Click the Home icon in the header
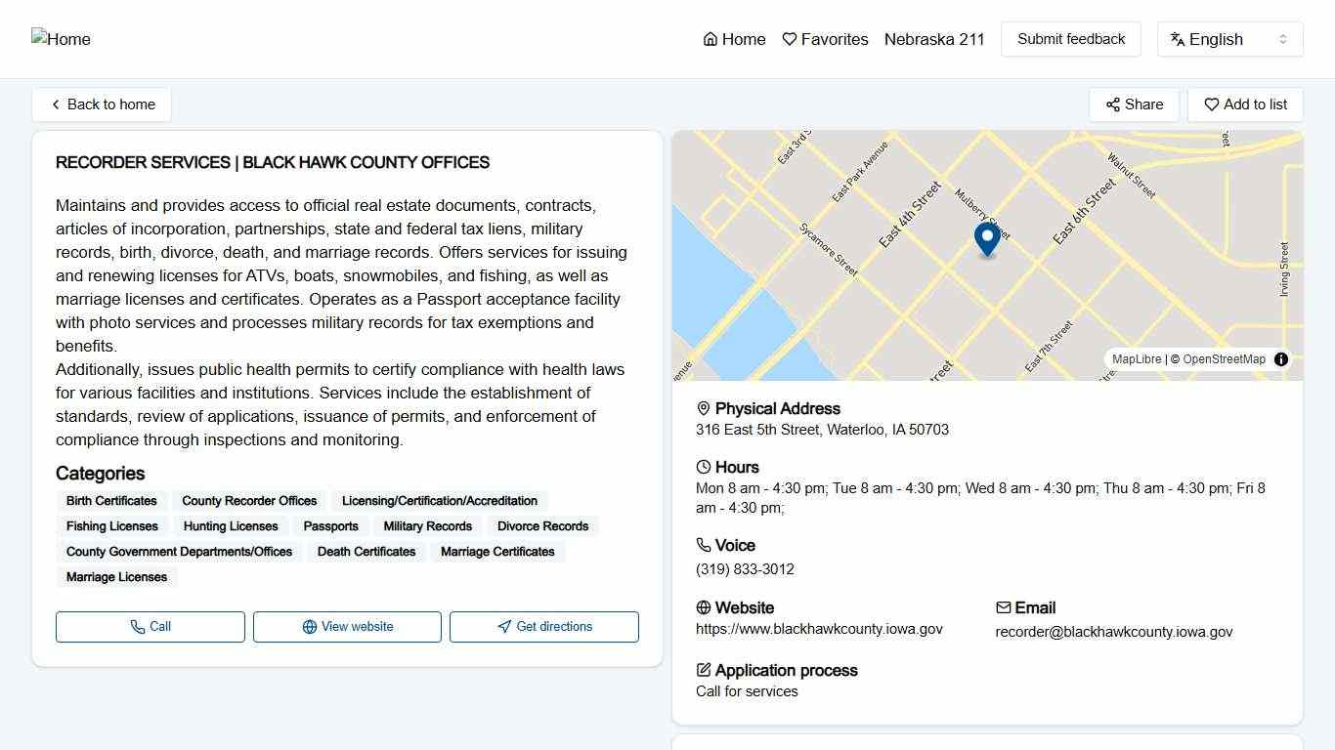Image resolution: width=1335 pixels, height=750 pixels. [710, 39]
